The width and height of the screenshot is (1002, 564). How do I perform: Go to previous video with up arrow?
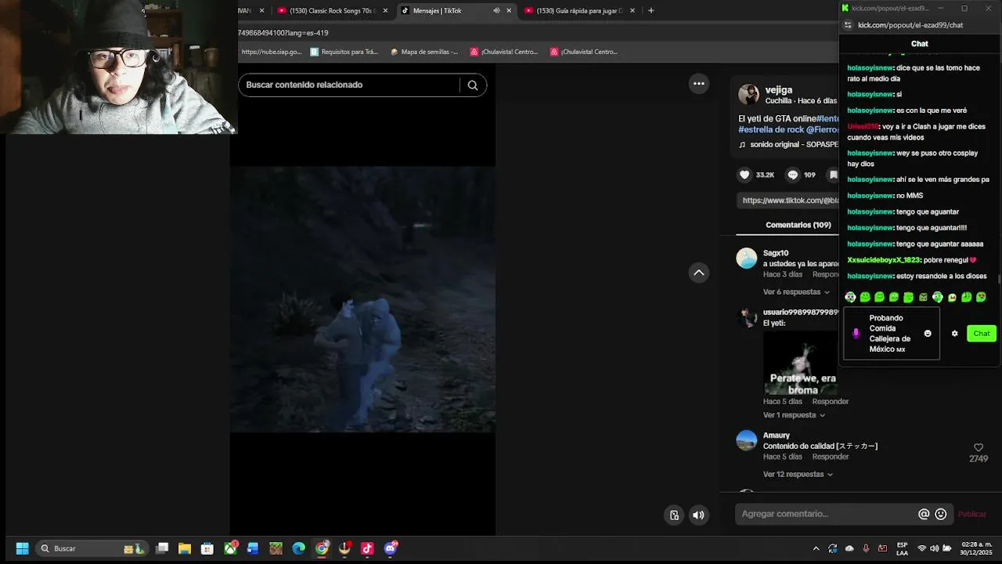pos(699,273)
